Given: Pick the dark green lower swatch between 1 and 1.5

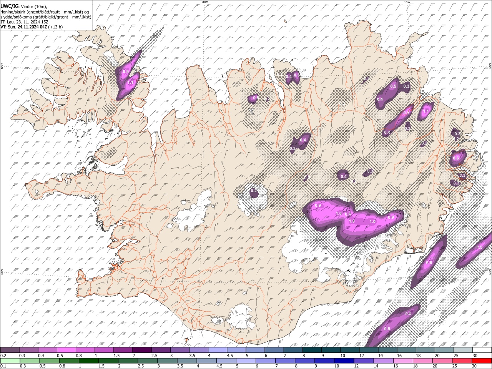Looking at the screenshot, I should [x=89, y=361].
